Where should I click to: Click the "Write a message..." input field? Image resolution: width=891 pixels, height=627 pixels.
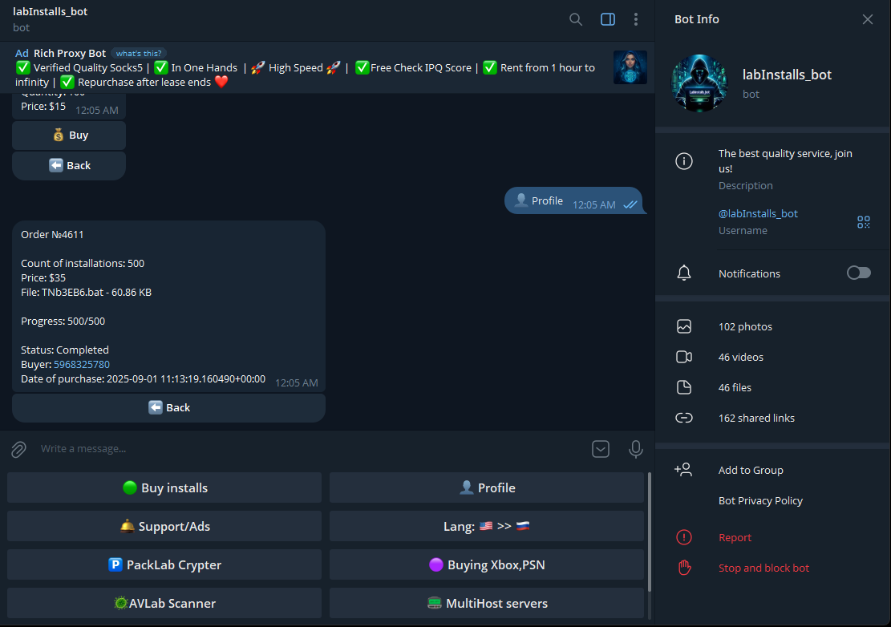[x=305, y=449]
